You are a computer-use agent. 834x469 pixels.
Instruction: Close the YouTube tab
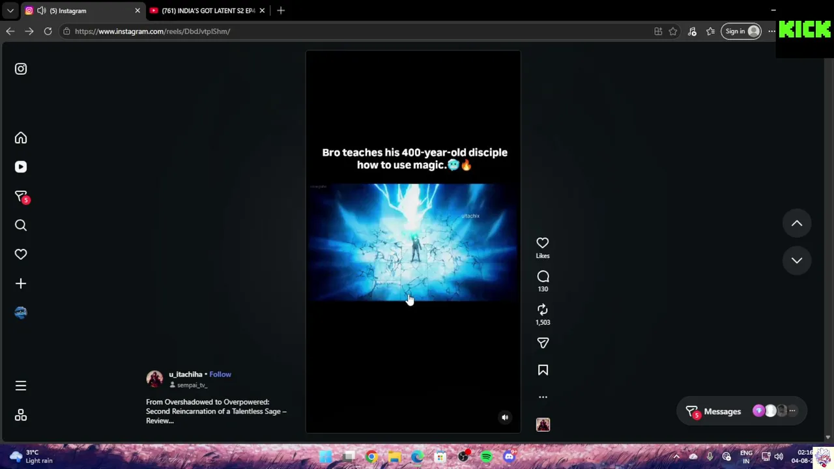(x=262, y=10)
